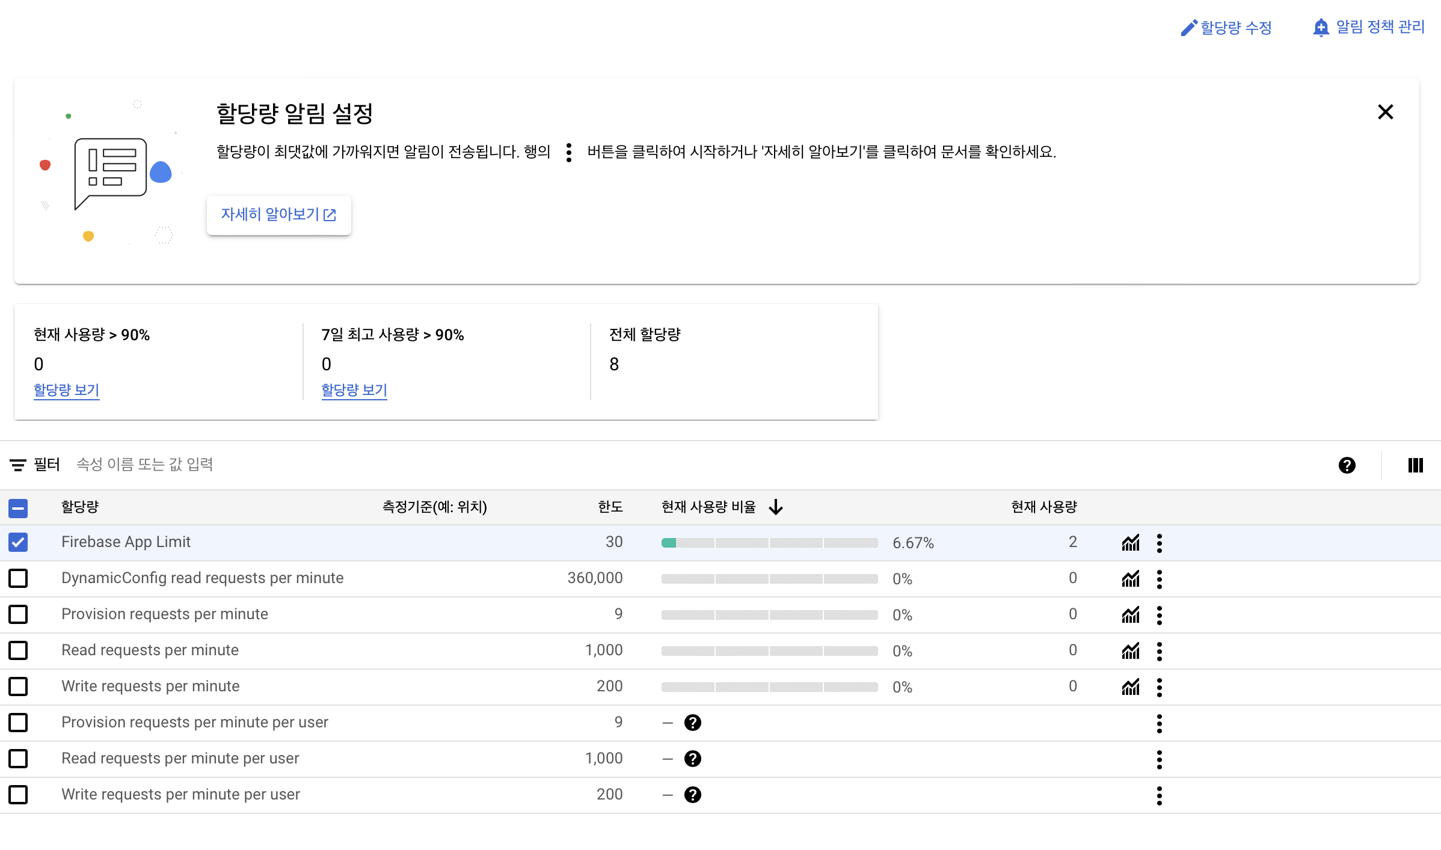
Task: Click the filter help question mark icon
Action: coord(1347,465)
